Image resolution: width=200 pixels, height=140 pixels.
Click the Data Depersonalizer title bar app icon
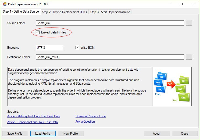(x=5, y=4)
